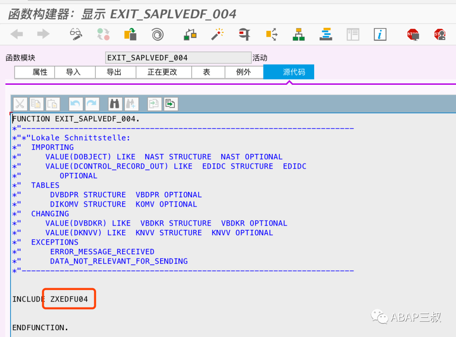Copy with the editor copy icon
456x337 pixels.
point(36,104)
